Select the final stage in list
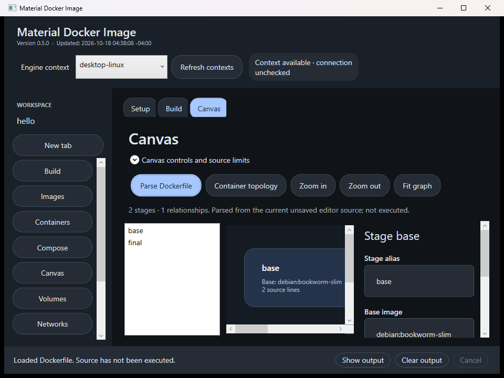Viewport: 504px width, 378px height. pos(172,243)
